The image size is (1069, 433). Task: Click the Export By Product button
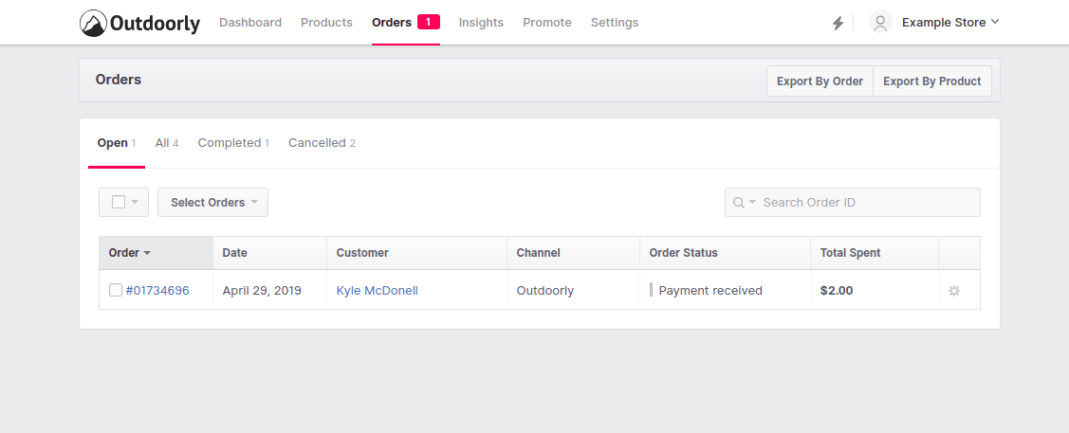(x=931, y=81)
